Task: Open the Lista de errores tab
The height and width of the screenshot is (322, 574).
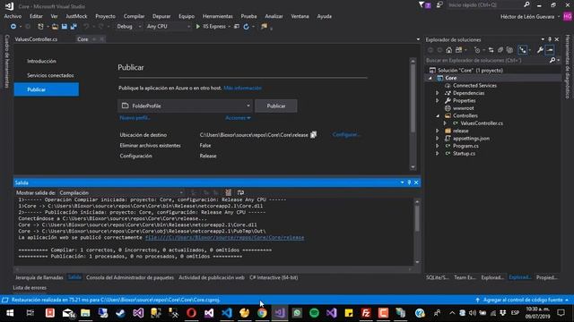Action: pyautogui.click(x=30, y=288)
